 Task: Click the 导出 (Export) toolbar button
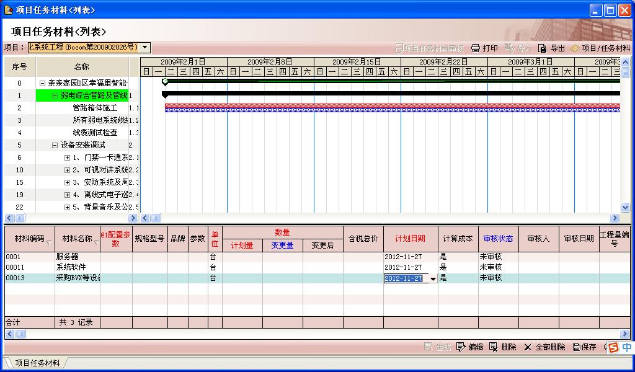pos(551,48)
